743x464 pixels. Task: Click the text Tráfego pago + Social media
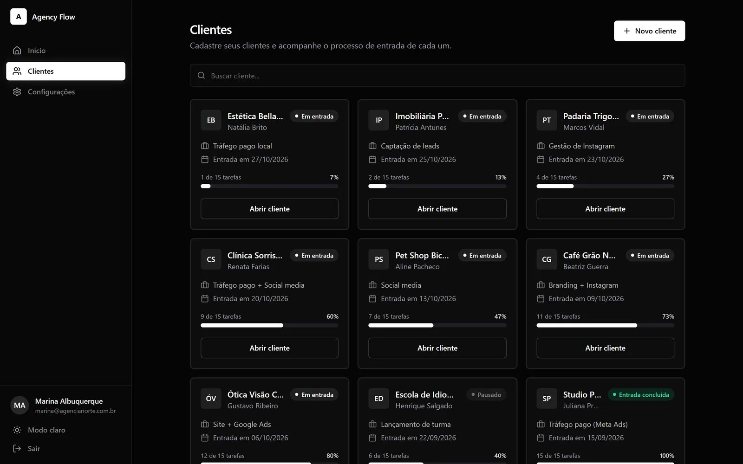[259, 285]
